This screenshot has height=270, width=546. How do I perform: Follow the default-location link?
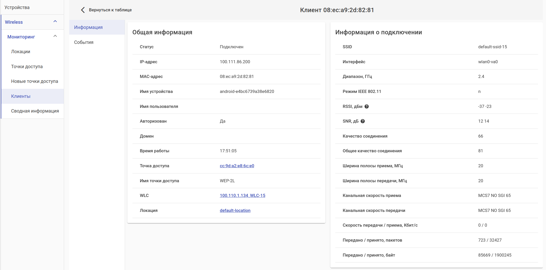click(x=235, y=210)
